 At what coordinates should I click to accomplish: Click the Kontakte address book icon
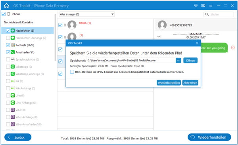(x=13, y=45)
